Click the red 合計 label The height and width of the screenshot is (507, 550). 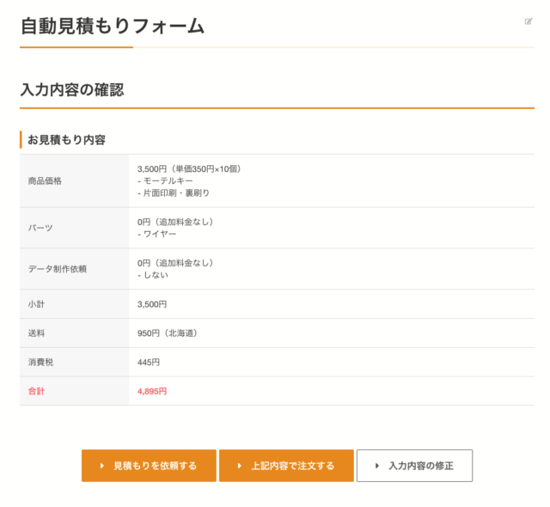36,391
